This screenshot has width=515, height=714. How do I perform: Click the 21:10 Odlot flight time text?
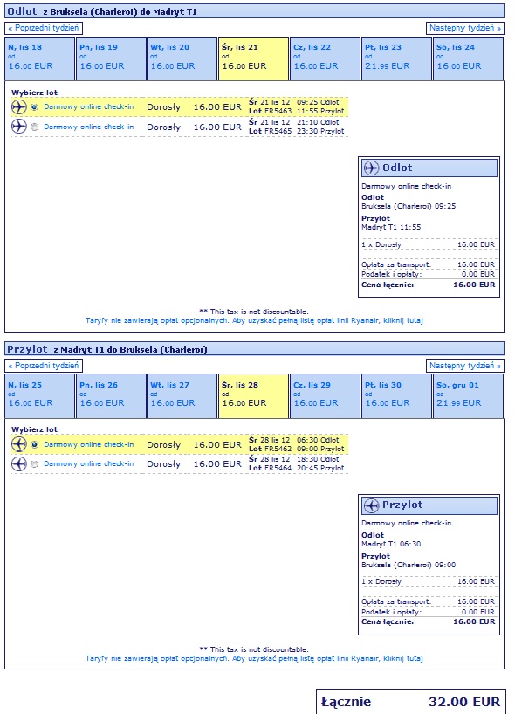318,122
